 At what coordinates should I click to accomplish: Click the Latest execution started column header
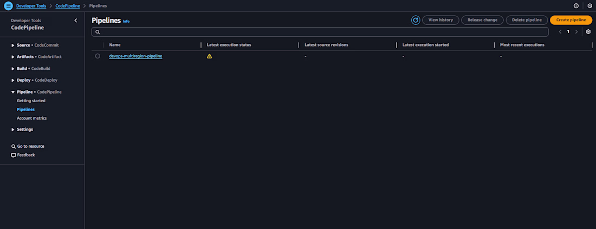(426, 45)
